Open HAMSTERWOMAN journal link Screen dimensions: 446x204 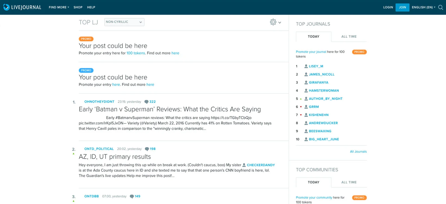click(x=324, y=91)
